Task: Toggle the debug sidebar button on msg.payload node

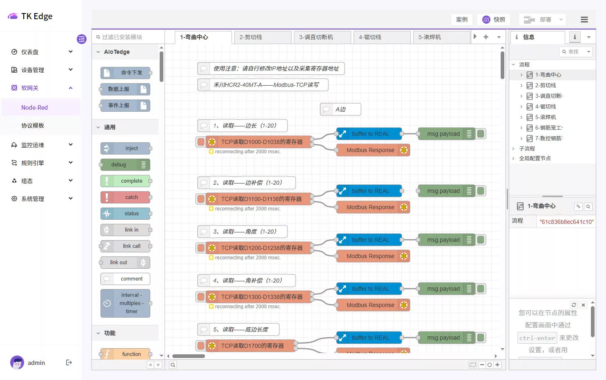Action: [480, 133]
